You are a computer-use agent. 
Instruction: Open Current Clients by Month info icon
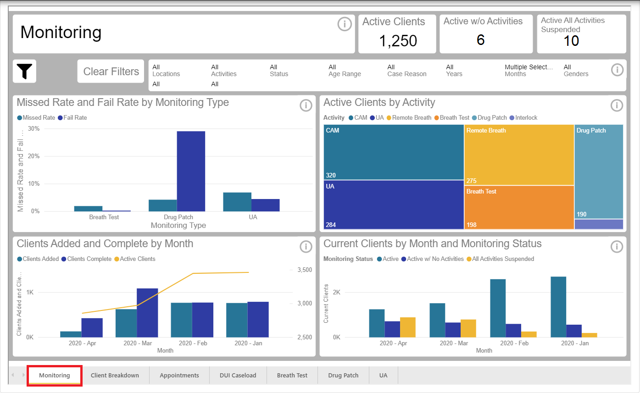point(617,247)
